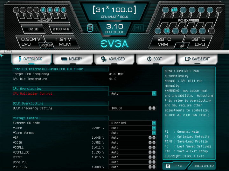Select the CPU Multiplier Control label
Image resolution: width=229 pixels, height=171 pixels.
coord(32,93)
